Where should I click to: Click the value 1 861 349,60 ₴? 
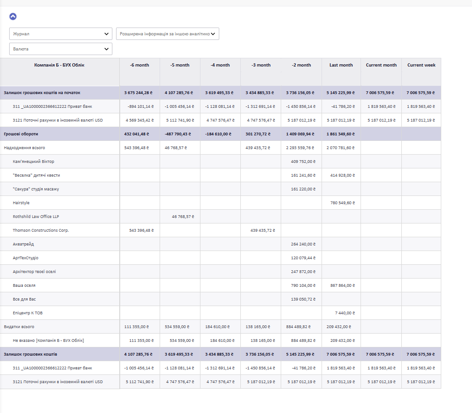(341, 134)
